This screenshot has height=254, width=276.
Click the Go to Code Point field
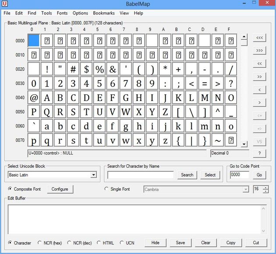(240, 175)
